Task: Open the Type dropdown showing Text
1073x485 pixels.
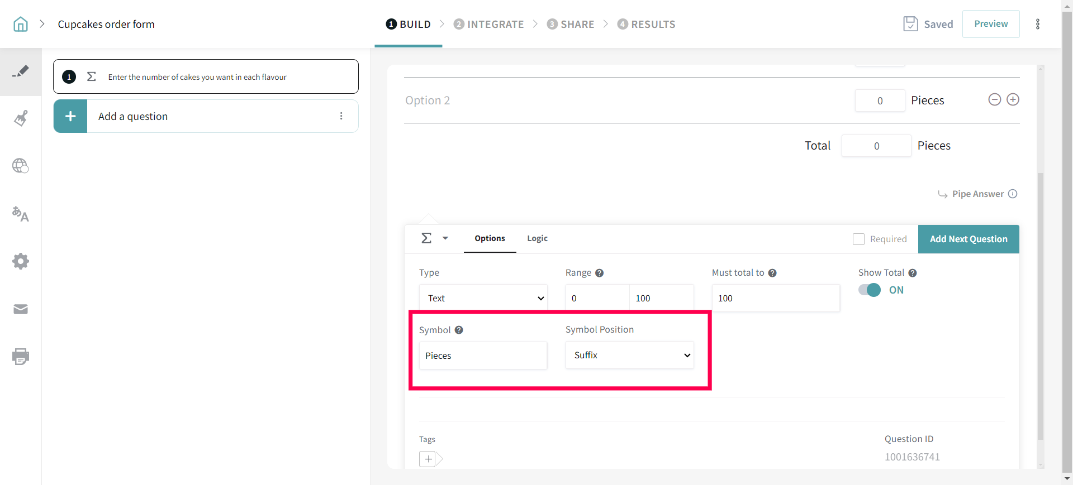Action: [x=483, y=298]
